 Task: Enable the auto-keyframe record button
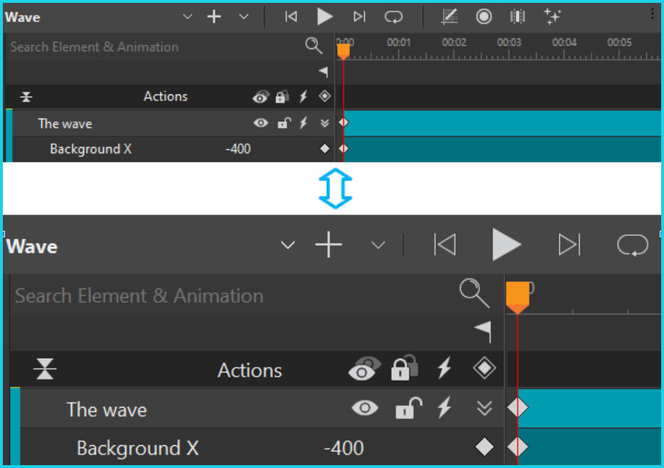tap(483, 17)
